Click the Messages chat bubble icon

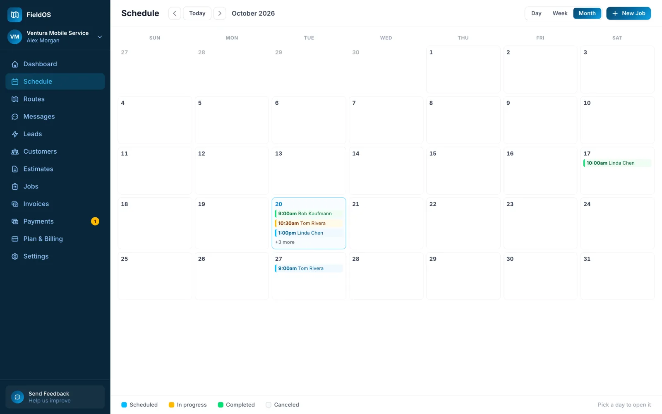click(x=15, y=117)
